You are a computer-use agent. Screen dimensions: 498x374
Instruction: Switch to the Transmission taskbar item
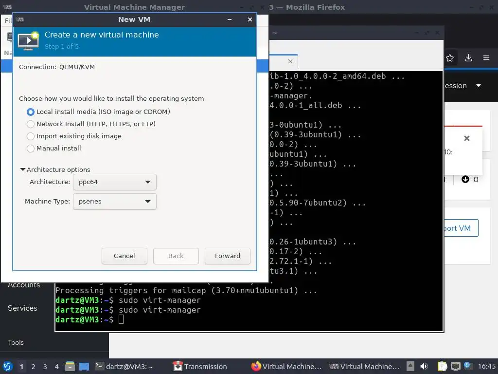click(x=200, y=367)
